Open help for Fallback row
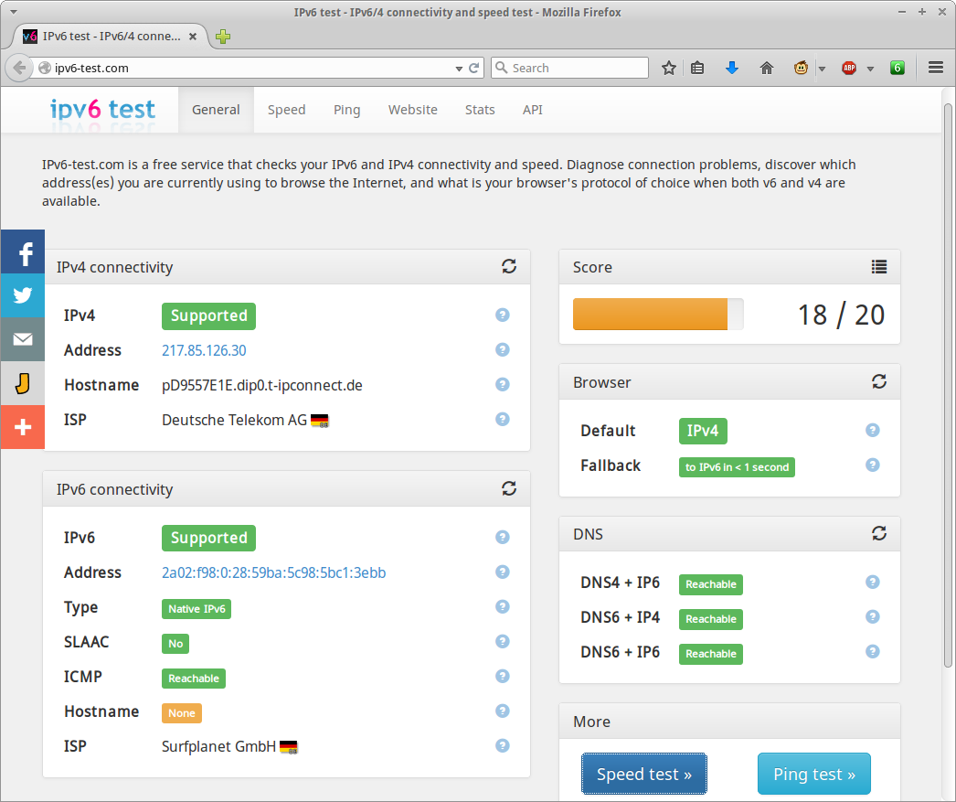This screenshot has height=802, width=956. point(873,465)
